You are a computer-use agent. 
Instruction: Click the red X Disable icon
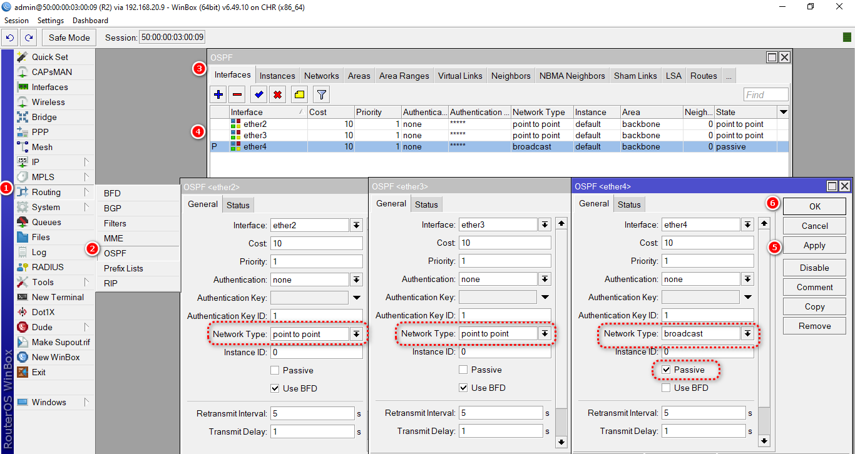click(278, 95)
